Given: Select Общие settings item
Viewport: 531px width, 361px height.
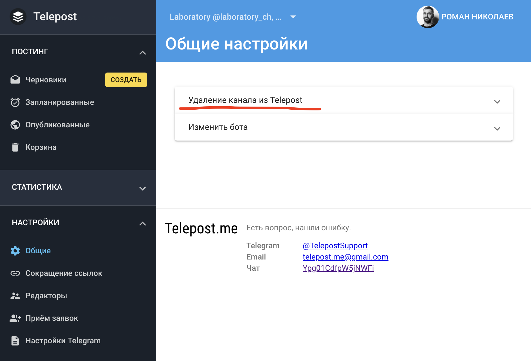Looking at the screenshot, I should (38, 251).
